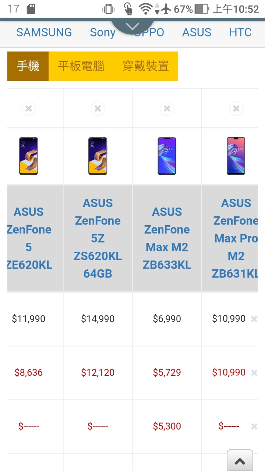The width and height of the screenshot is (265, 471).
Task: Open the HTC brand link
Action: [240, 32]
